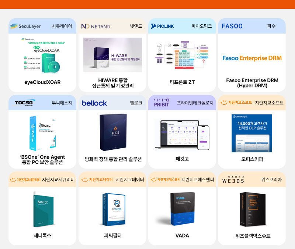Open the FOCS product box image
The height and width of the screenshot is (249, 295).
pyautogui.click(x=113, y=132)
